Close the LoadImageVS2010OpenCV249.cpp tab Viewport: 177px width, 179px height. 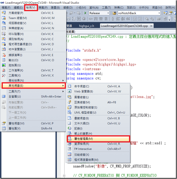151,26
